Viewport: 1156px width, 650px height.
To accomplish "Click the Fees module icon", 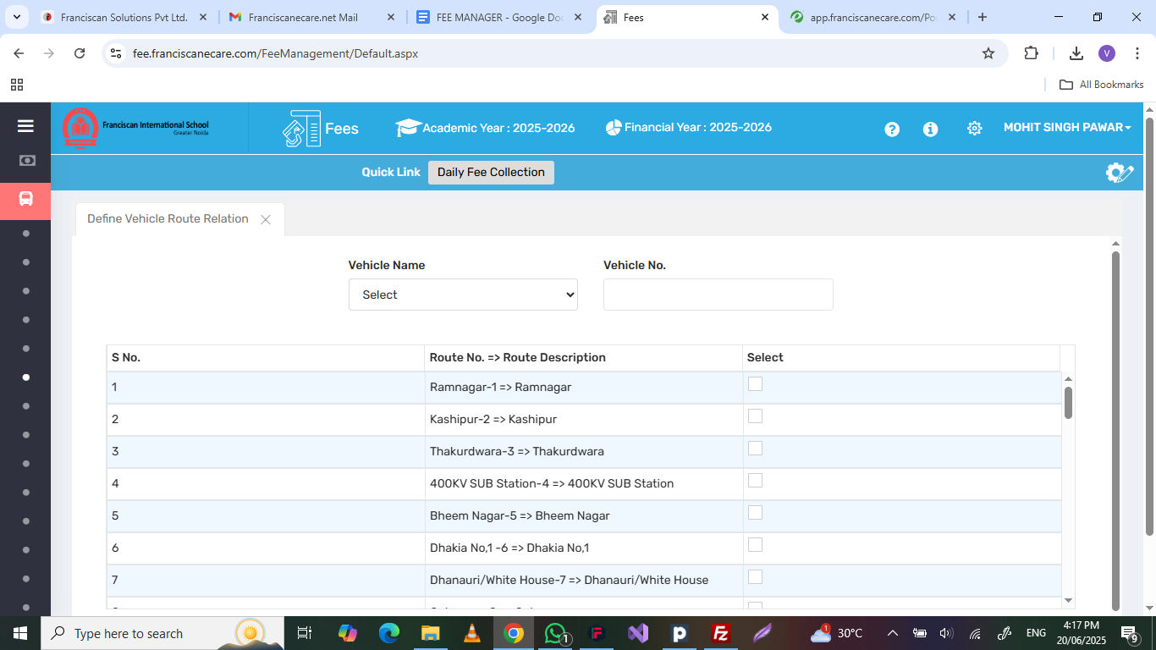I will (301, 129).
